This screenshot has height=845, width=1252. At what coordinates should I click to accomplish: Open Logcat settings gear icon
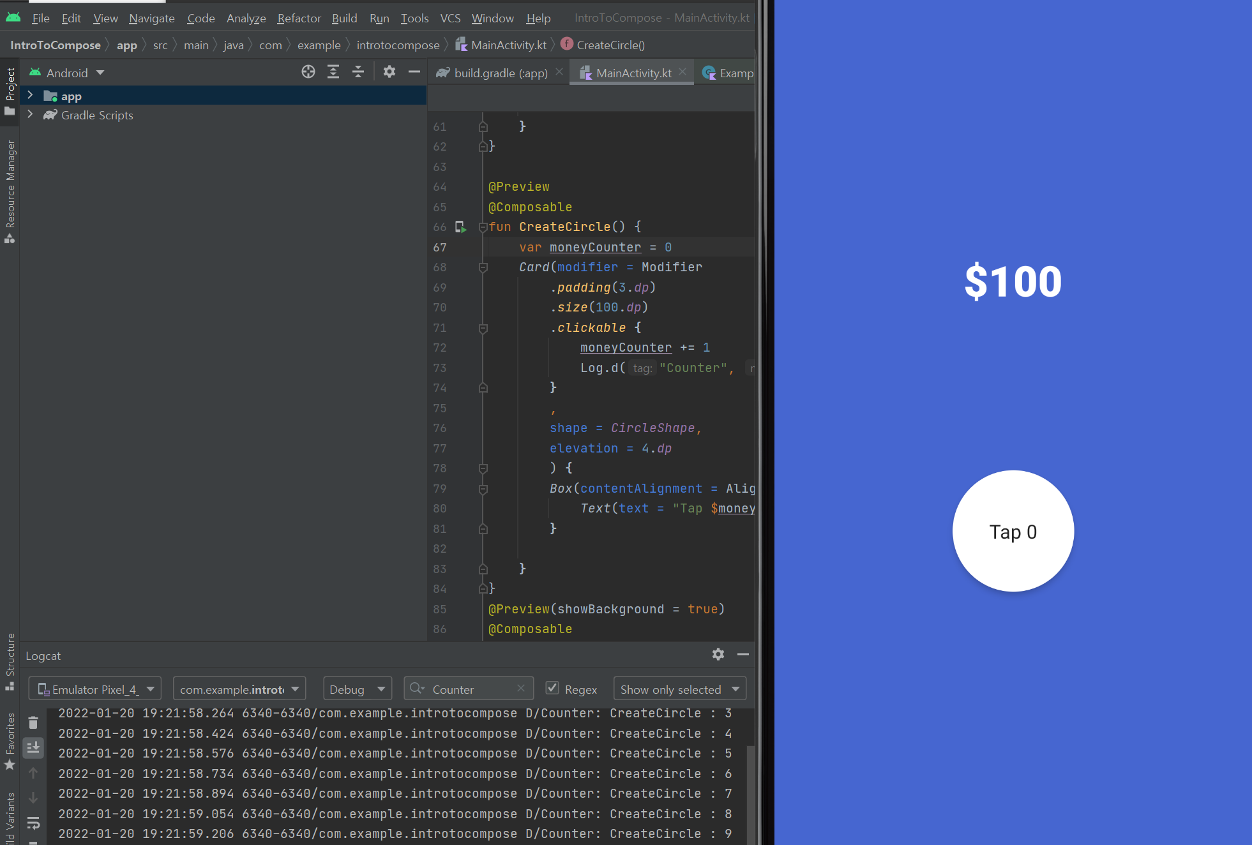(x=718, y=655)
